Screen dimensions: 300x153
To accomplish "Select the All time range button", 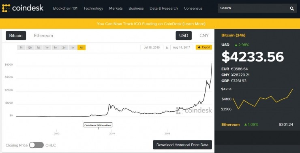I will coord(81,48).
